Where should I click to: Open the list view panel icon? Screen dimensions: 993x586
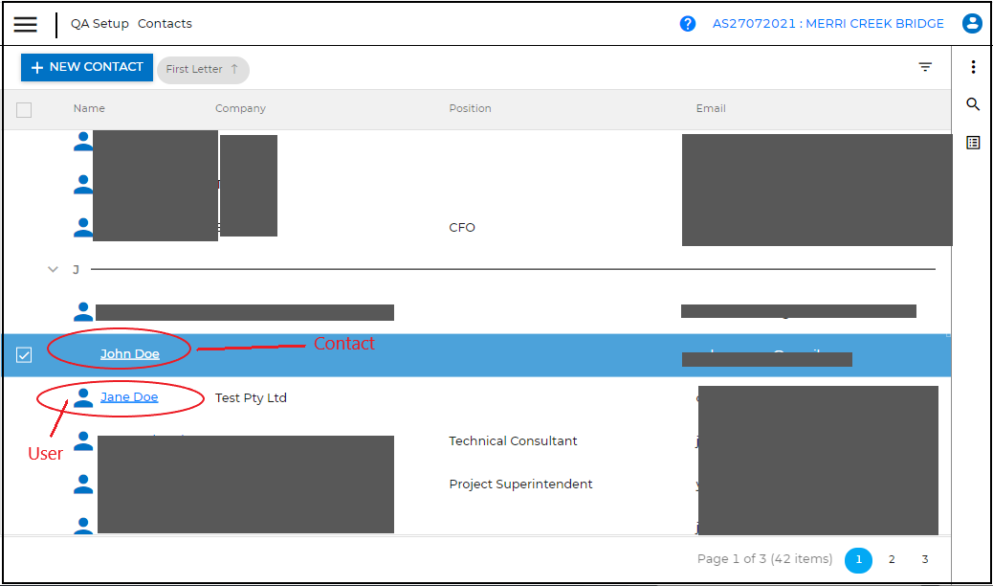(x=973, y=143)
